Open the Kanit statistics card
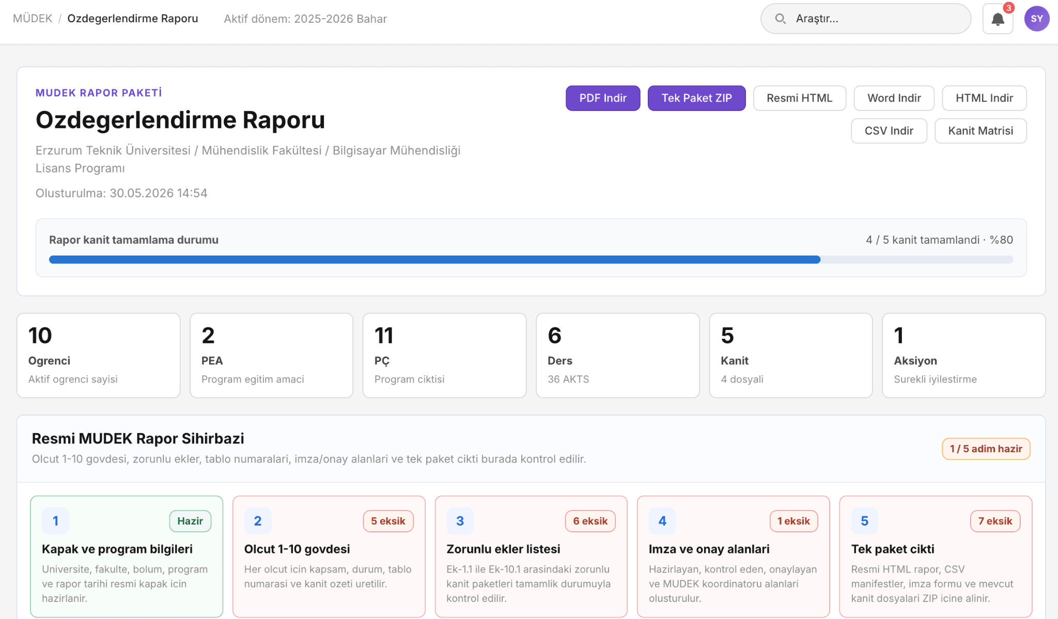Image resolution: width=1058 pixels, height=619 pixels. [x=791, y=355]
